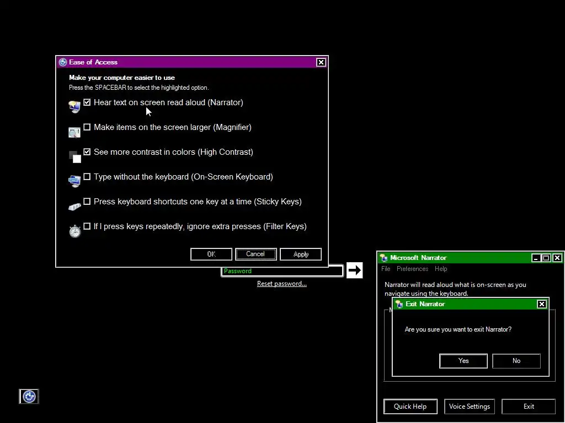Choose No in Exit Narrator dialog
This screenshot has height=423, width=565.
coord(516,361)
